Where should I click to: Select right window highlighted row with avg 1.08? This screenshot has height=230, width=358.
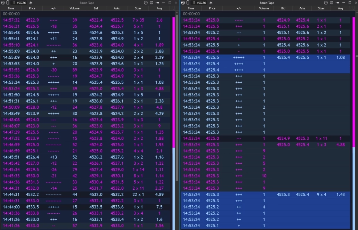coord(266,58)
